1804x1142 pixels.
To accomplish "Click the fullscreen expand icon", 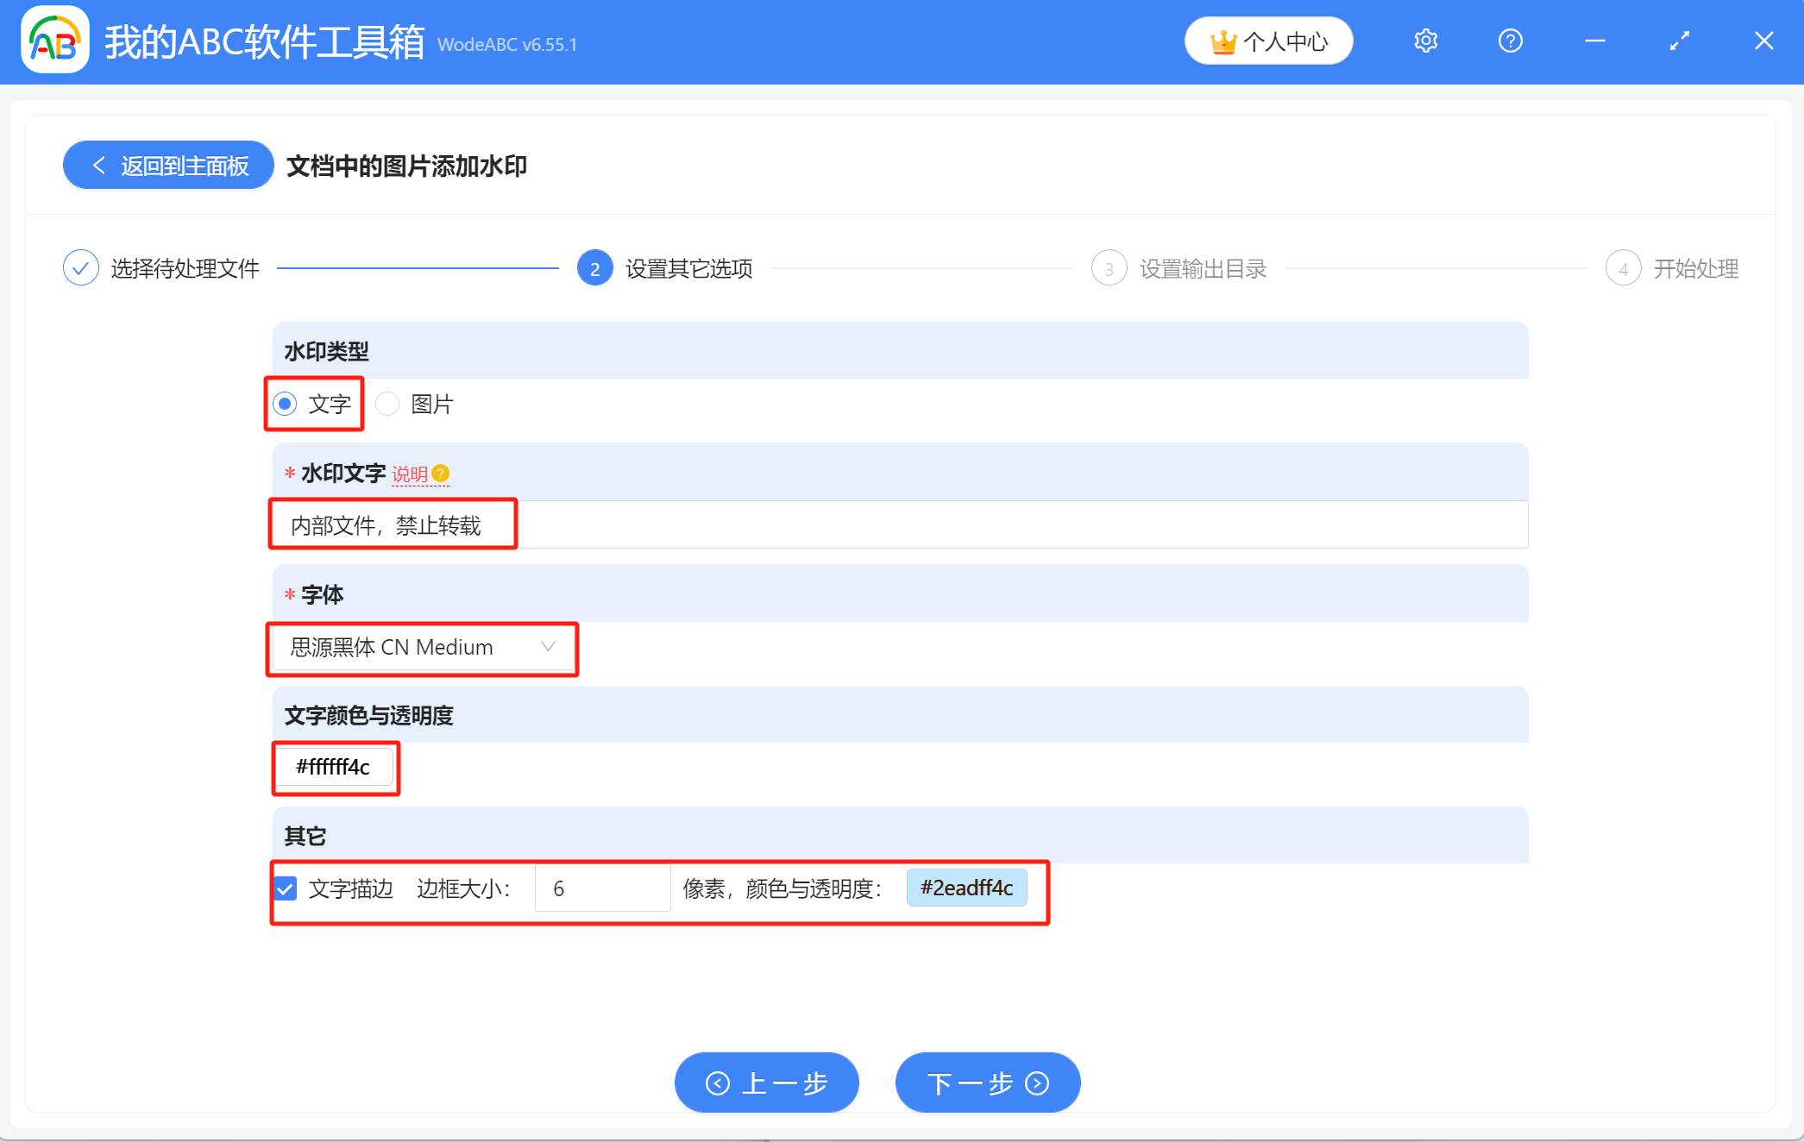I will click(x=1679, y=40).
